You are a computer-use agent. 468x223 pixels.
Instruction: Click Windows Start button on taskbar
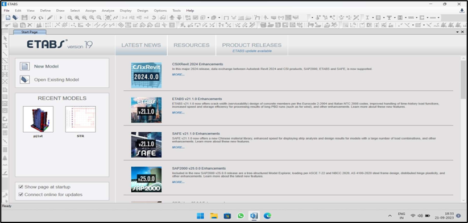[201, 216]
